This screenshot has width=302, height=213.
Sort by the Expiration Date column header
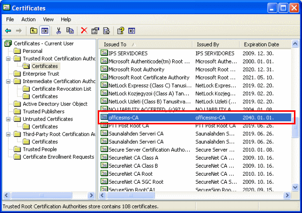coord(265,44)
